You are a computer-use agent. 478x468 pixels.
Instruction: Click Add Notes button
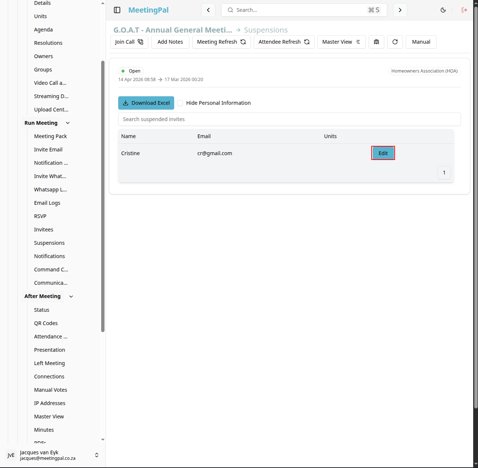(x=170, y=42)
